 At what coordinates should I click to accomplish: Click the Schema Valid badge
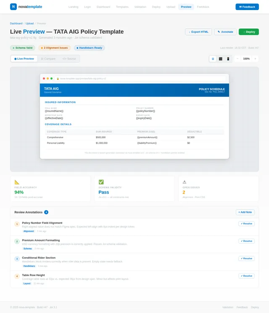[23, 48]
